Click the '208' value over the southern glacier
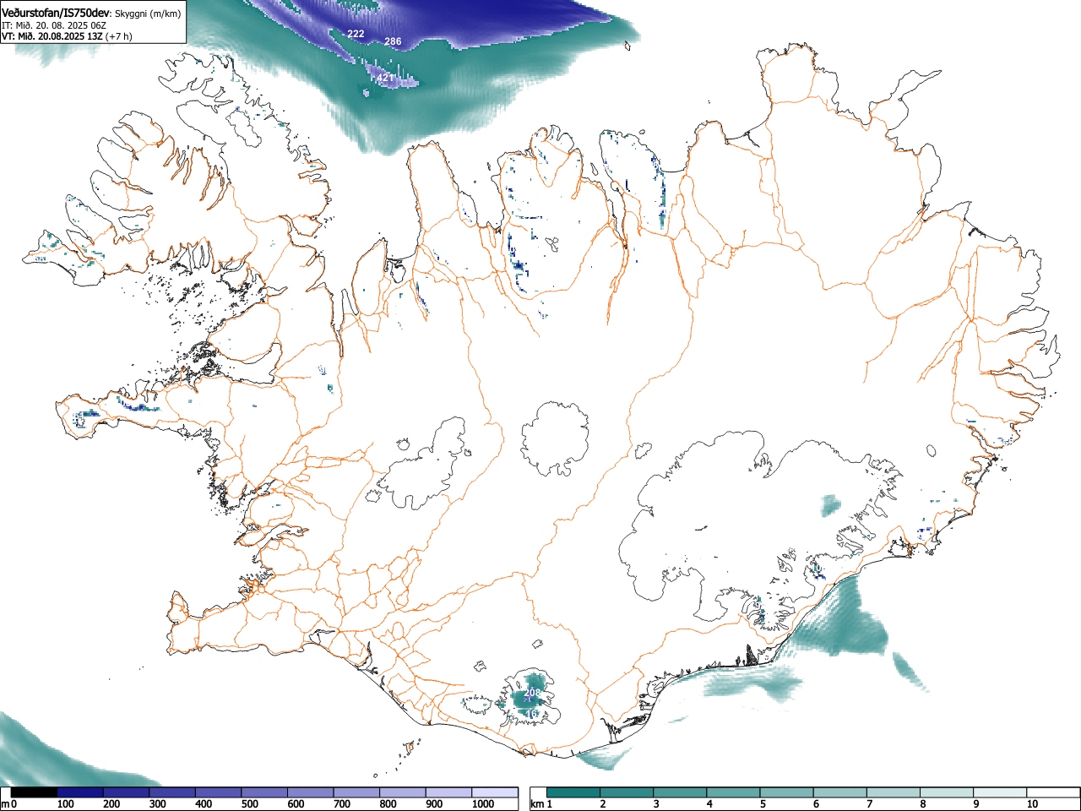1081x811 pixels. tap(532, 693)
